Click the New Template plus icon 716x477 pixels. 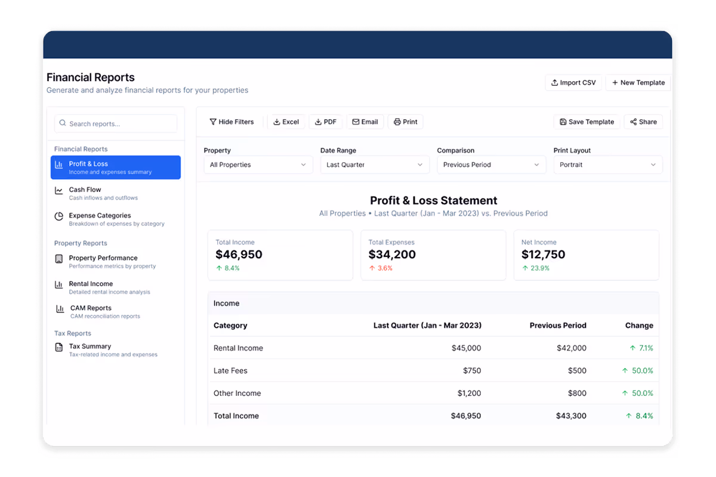point(615,82)
